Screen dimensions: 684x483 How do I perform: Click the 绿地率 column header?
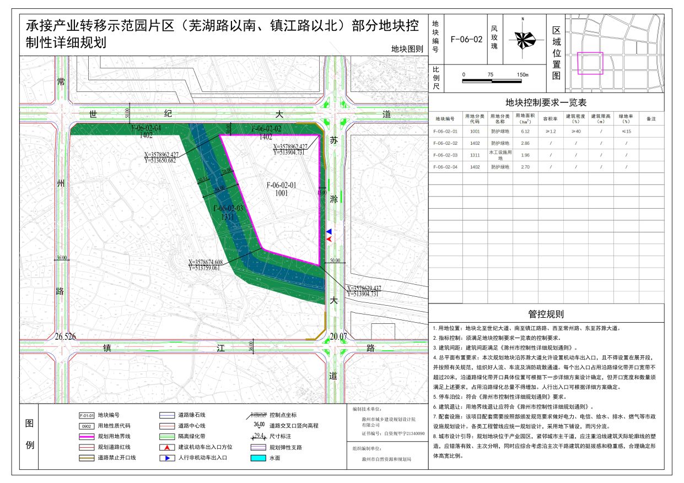pos(626,118)
